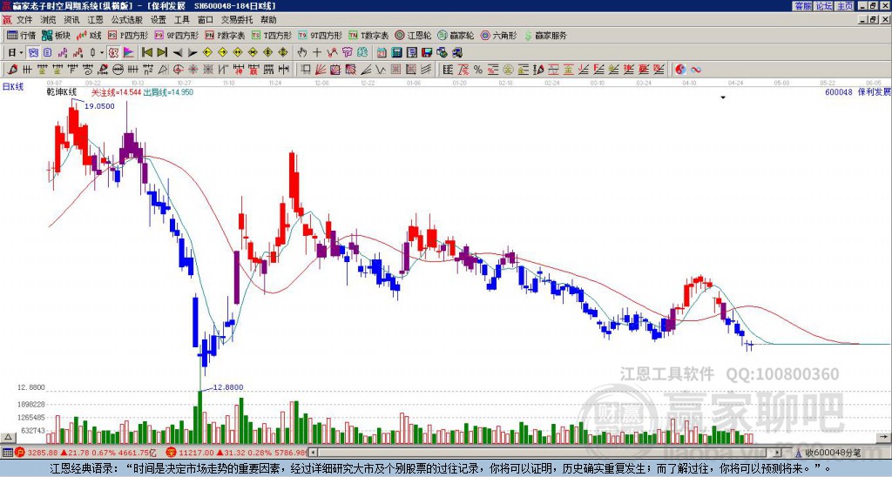This screenshot has width=892, height=477.
Task: Click the 行情 toolbar button
Action: point(21,35)
